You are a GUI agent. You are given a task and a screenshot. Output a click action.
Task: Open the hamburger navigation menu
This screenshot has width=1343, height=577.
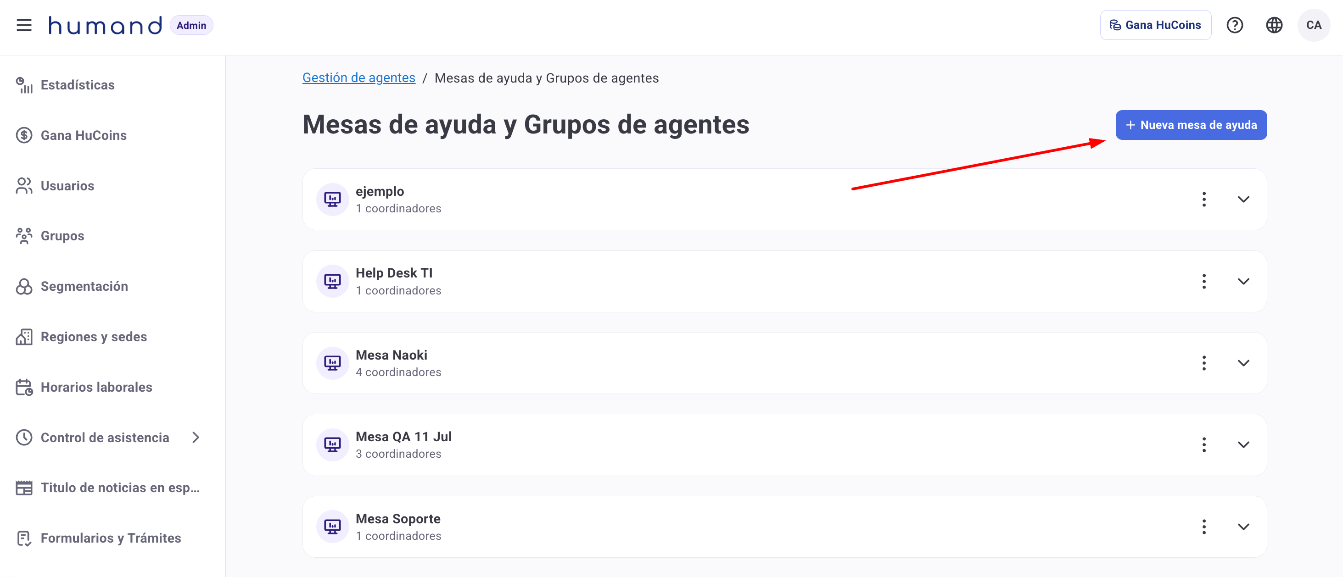(24, 25)
